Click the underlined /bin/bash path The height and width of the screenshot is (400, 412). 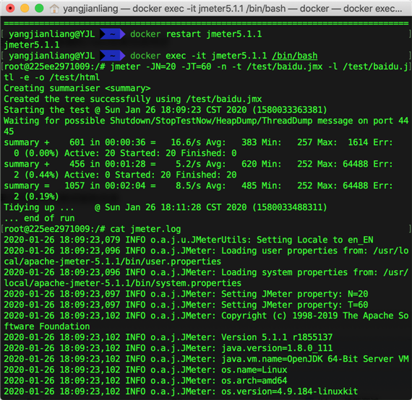coord(295,56)
